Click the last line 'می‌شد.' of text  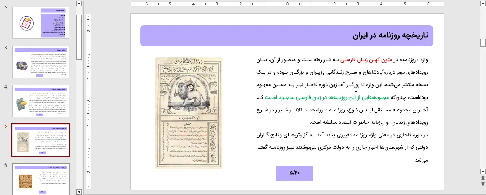(421, 160)
